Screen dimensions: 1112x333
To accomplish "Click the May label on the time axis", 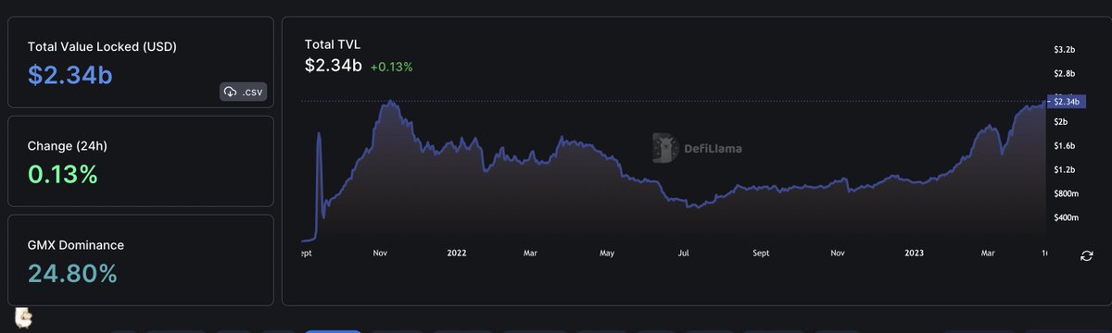I will click(x=607, y=252).
